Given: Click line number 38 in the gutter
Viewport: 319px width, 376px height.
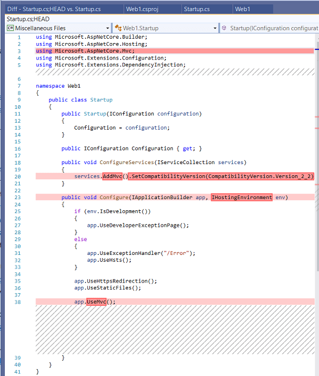Looking at the screenshot, I should click(18, 302).
